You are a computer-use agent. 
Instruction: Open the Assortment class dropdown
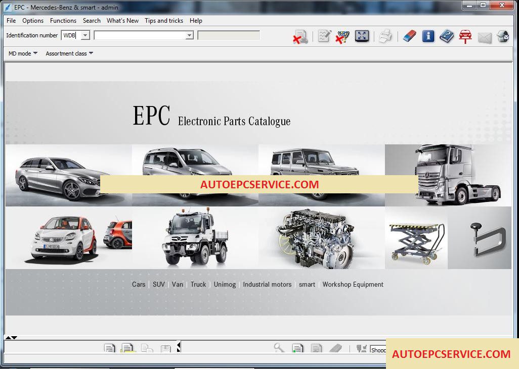pos(69,53)
